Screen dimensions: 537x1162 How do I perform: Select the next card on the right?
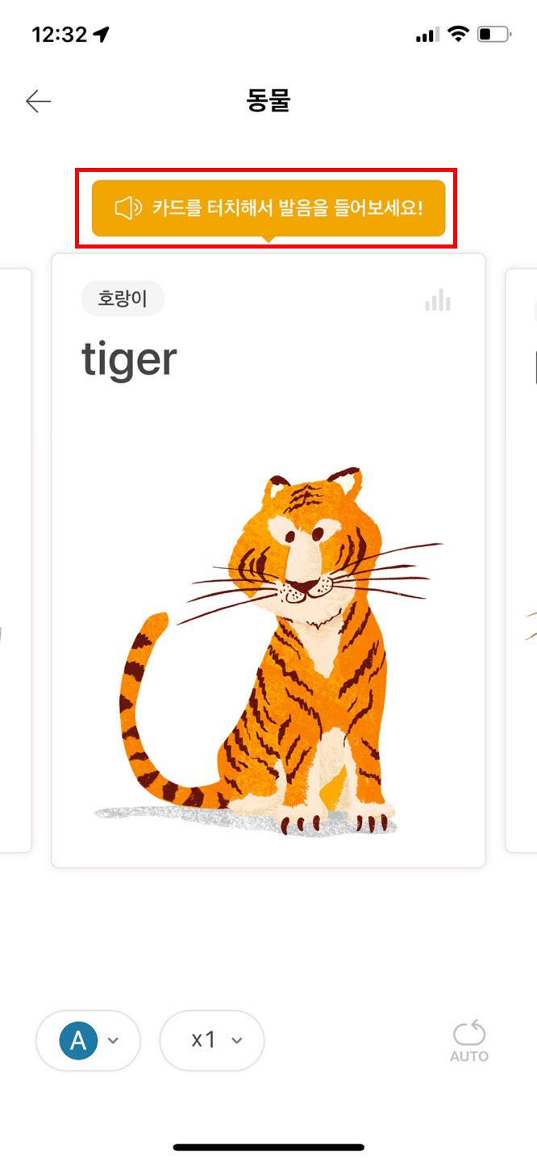(x=521, y=560)
